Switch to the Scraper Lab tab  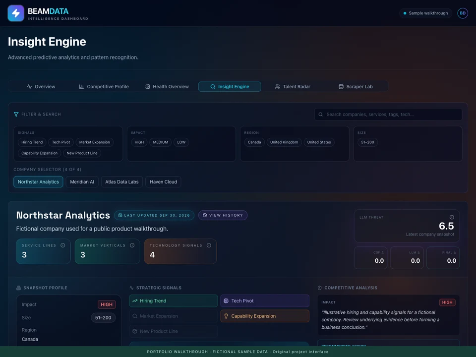pos(356,86)
